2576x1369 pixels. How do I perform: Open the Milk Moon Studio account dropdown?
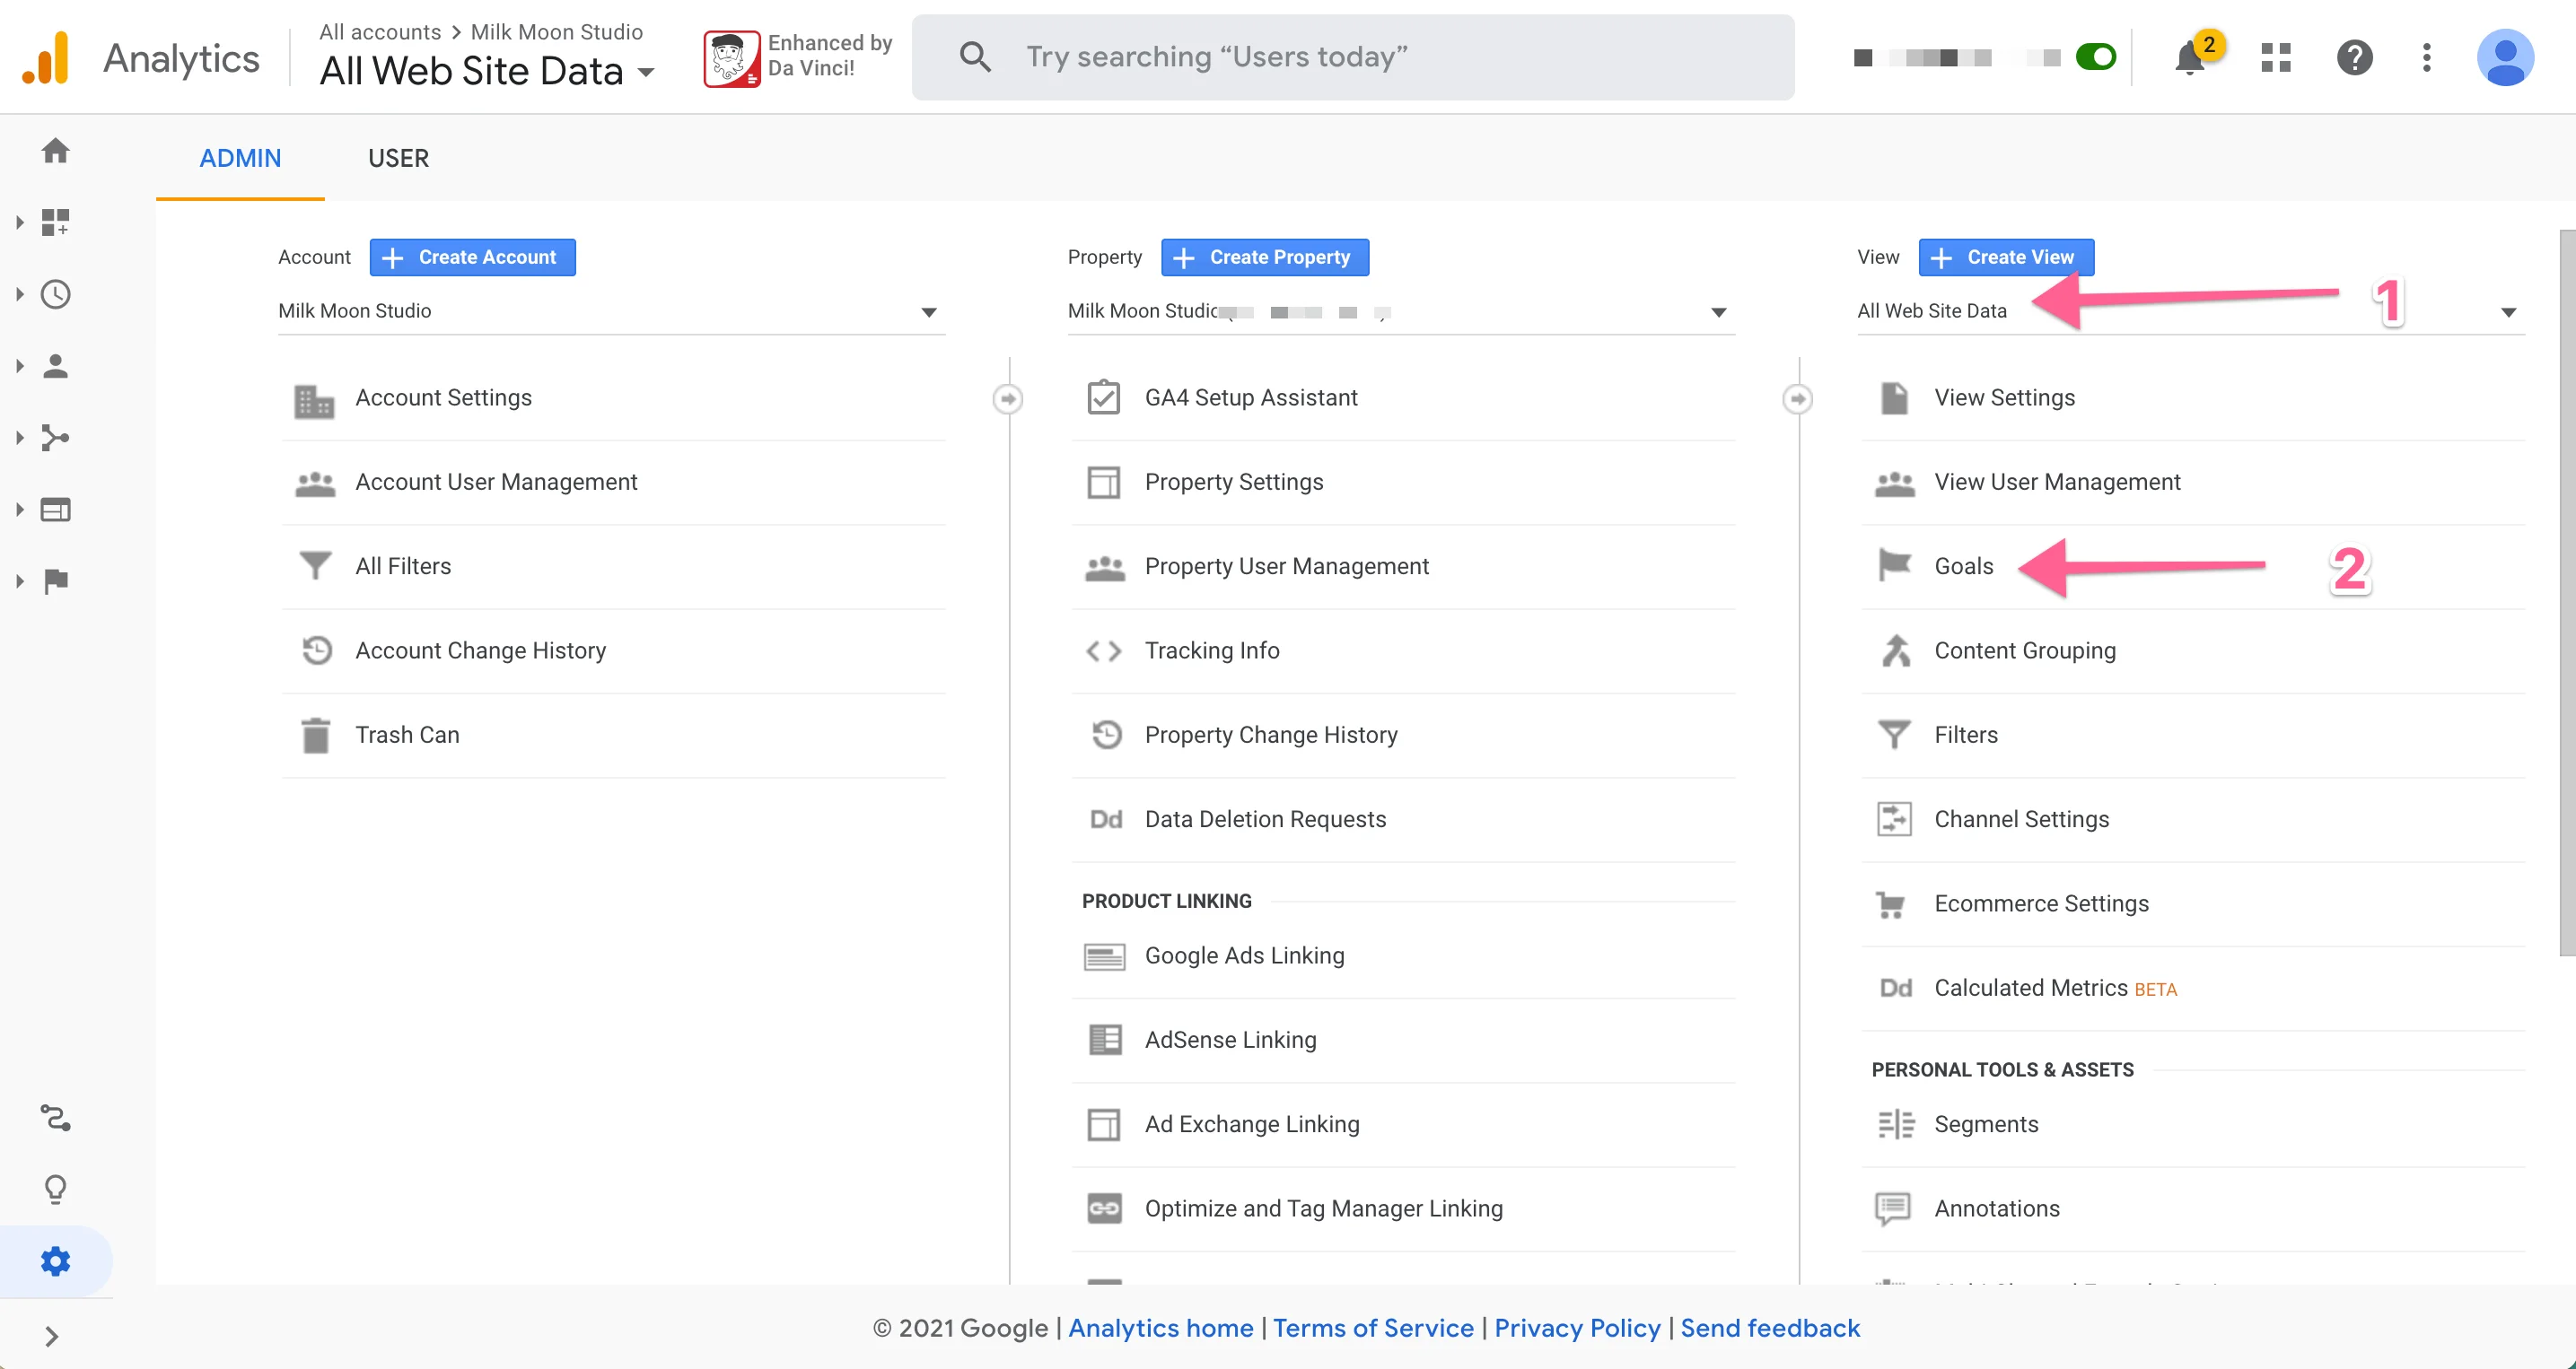coord(610,312)
